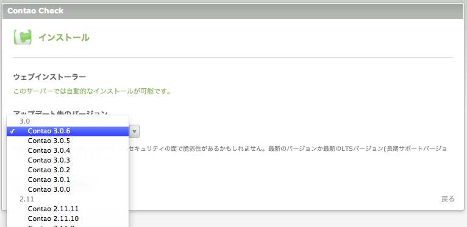Choose Contao 3.0.2 version
467x227 pixels.
click(x=68, y=170)
